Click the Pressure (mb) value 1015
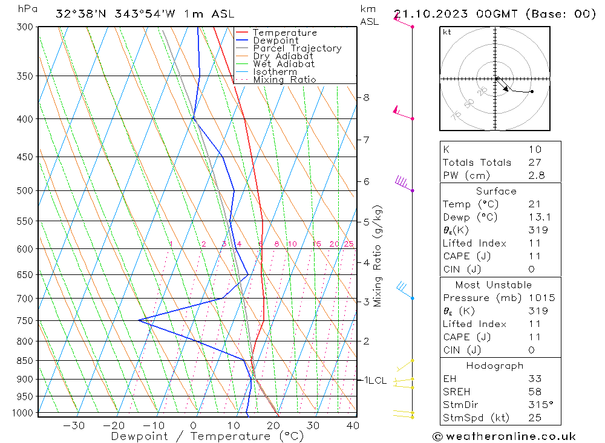 [541, 297]
